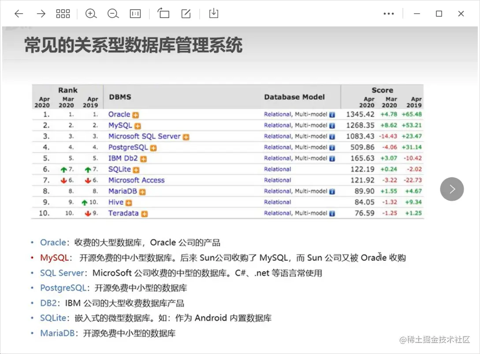Click Relational model link in SQLite row
The width and height of the screenshot is (480, 354).
277,170
